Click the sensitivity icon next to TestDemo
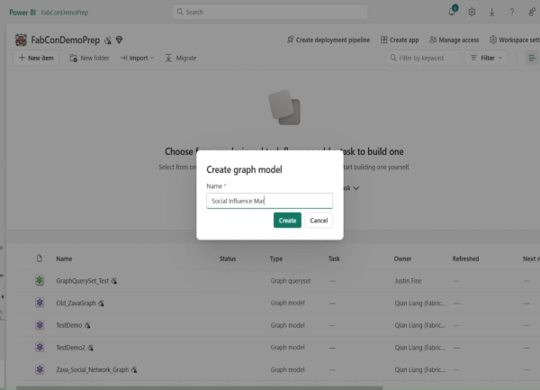The height and width of the screenshot is (390, 540). coord(87,325)
